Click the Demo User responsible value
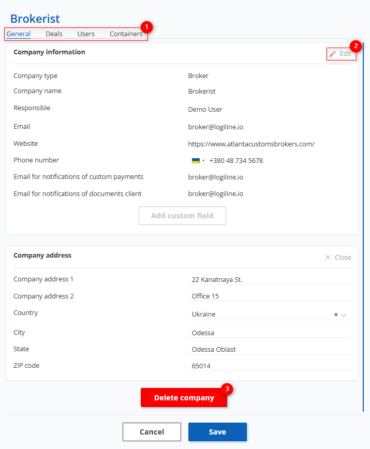The image size is (370, 449). click(205, 109)
